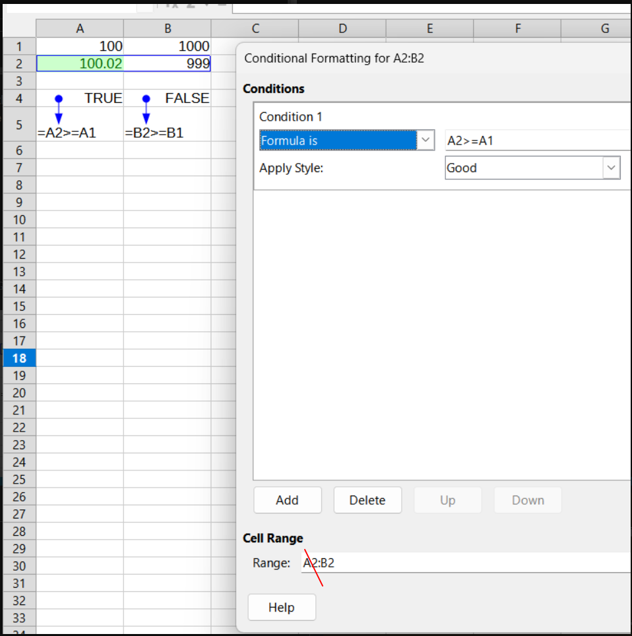Select cell A4 showing TRUE
Viewport: 632px width, 636px height.
[x=80, y=98]
